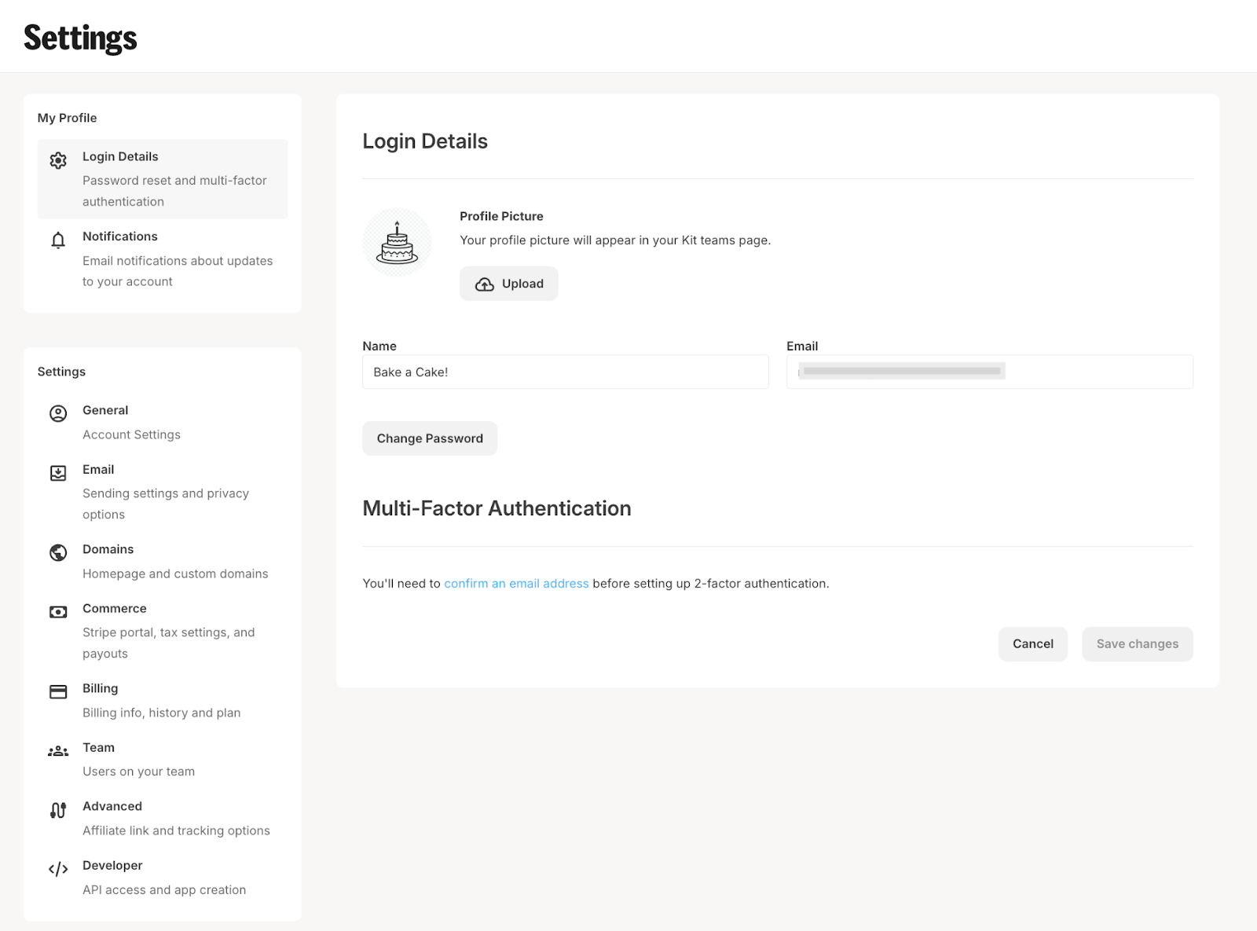Follow the confirm an email address link
Viewport: 1257px width, 931px height.
click(516, 584)
